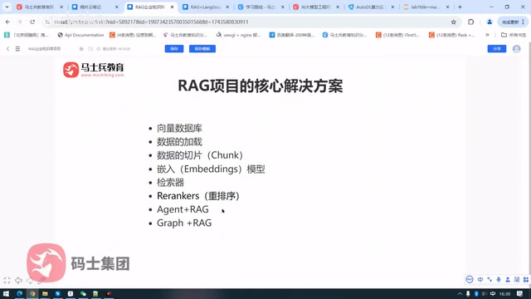Exit fullscreen via the collapse arrows icon
This screenshot has width=531, height=299.
click(7, 281)
